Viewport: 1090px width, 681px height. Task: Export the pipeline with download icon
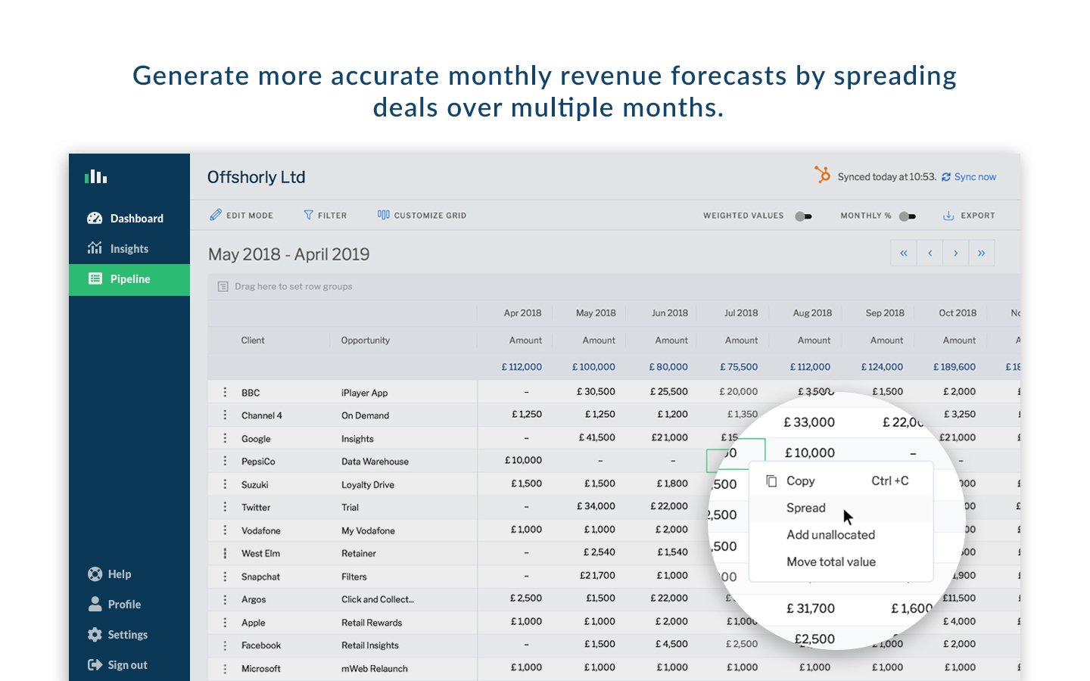[x=948, y=216]
